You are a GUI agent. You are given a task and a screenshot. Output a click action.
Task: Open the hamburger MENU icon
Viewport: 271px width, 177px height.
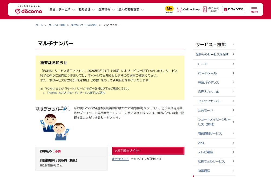(x=254, y=9)
